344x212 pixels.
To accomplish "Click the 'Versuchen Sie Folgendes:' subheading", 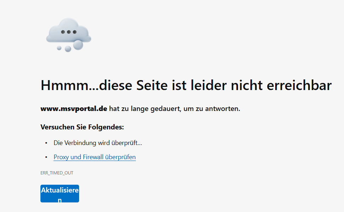I will (x=82, y=127).
